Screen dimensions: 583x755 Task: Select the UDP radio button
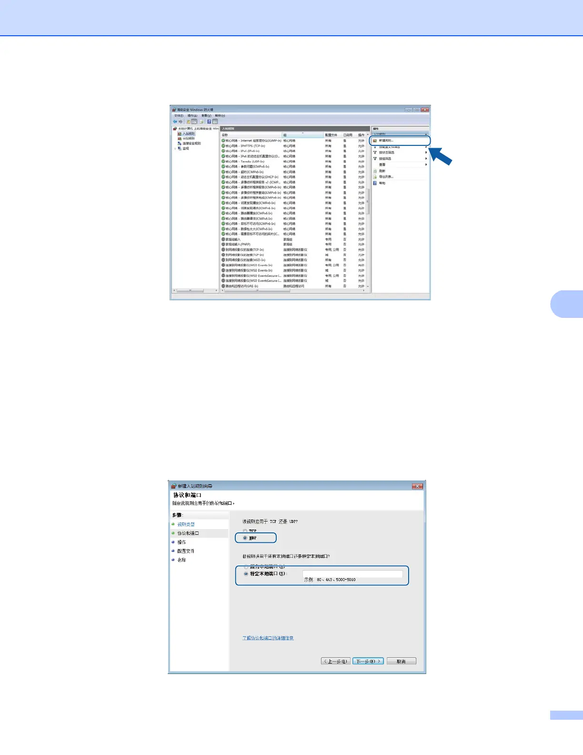245,538
